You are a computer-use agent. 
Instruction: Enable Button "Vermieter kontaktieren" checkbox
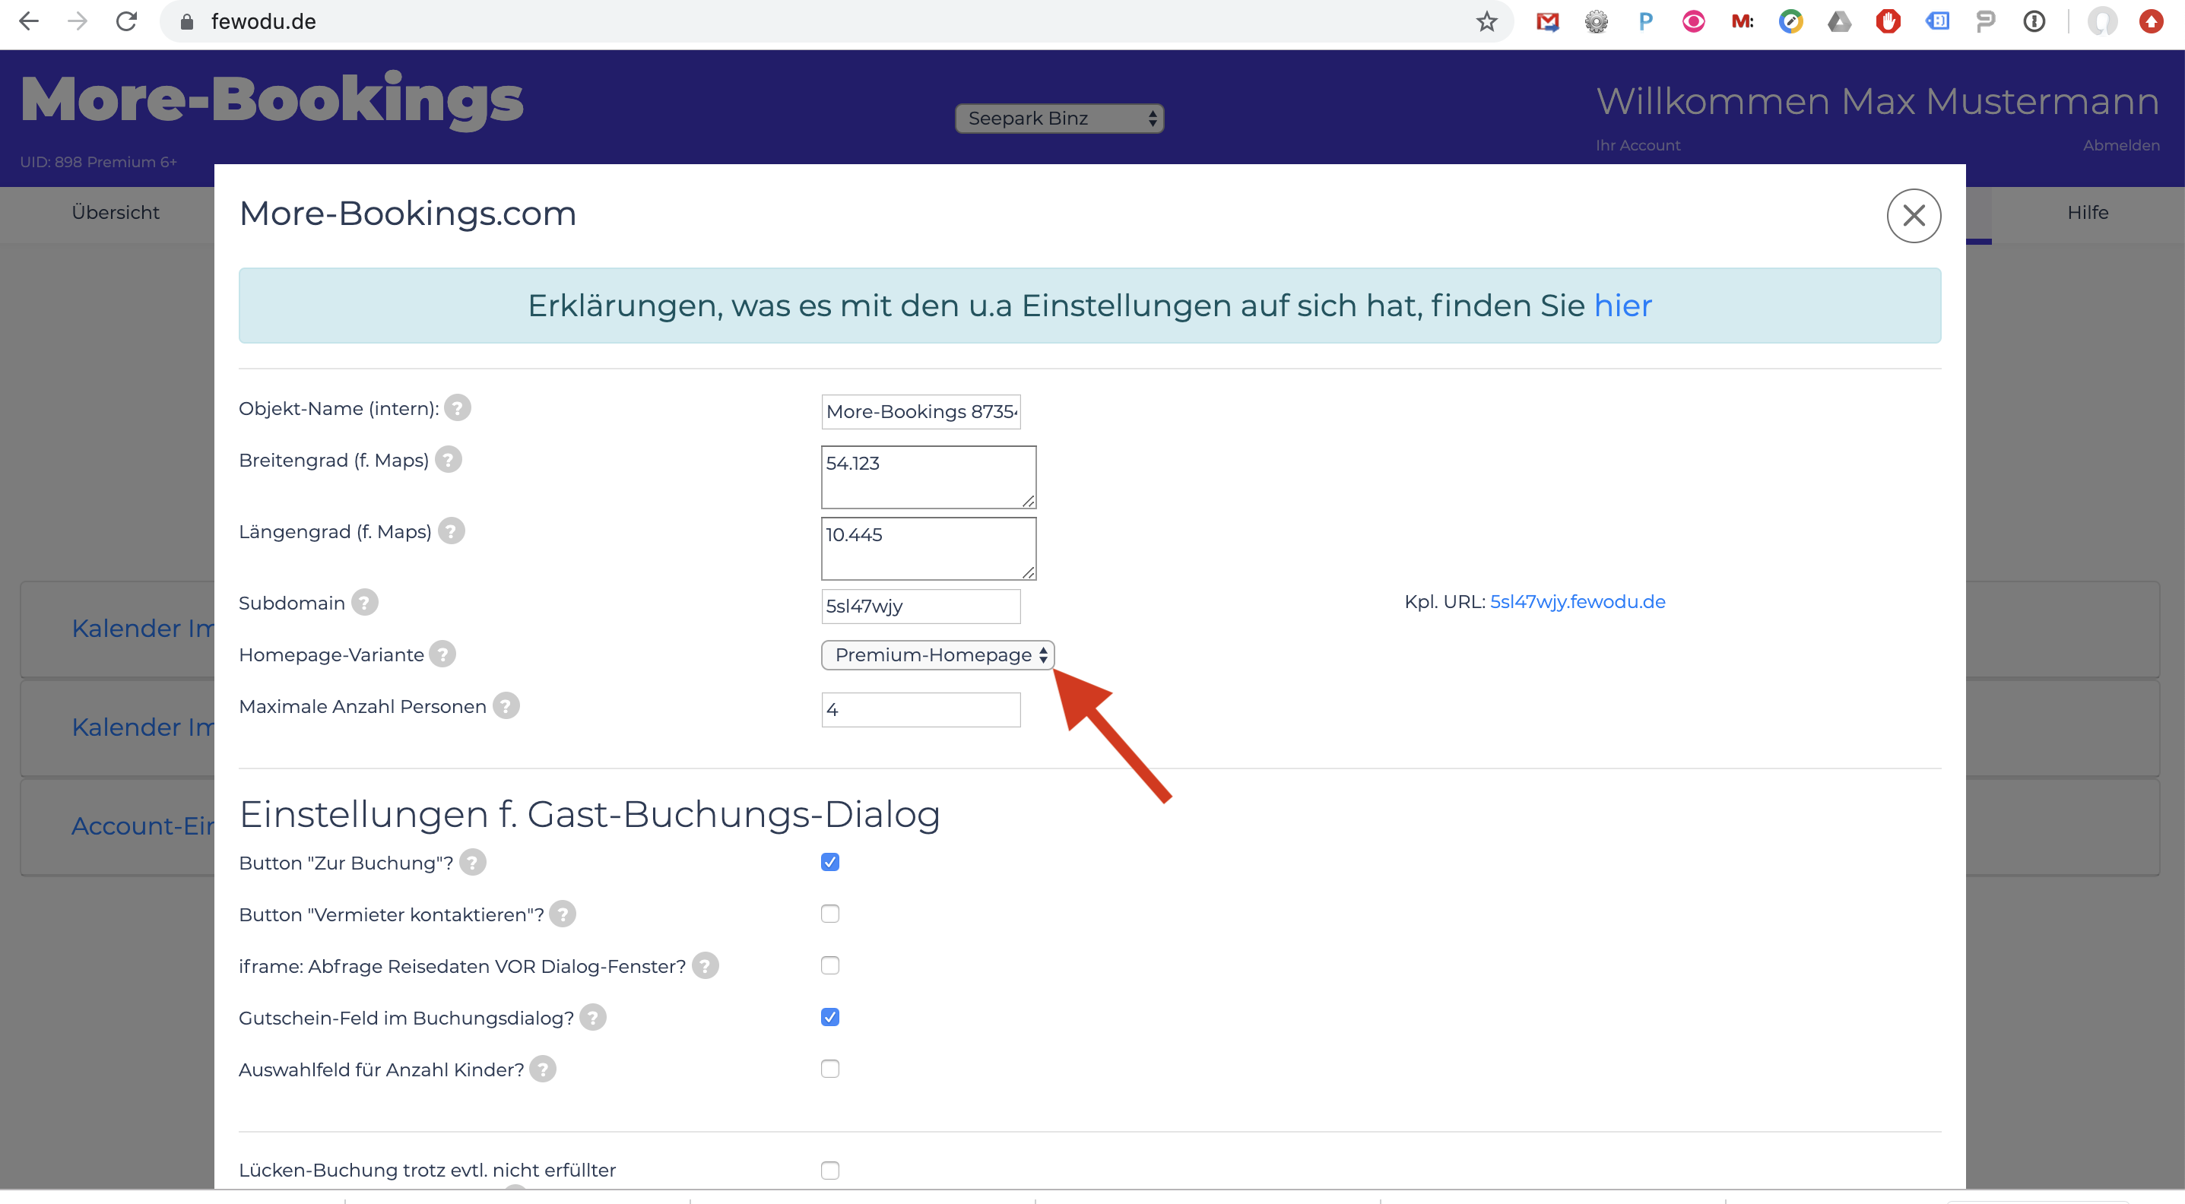pos(829,914)
